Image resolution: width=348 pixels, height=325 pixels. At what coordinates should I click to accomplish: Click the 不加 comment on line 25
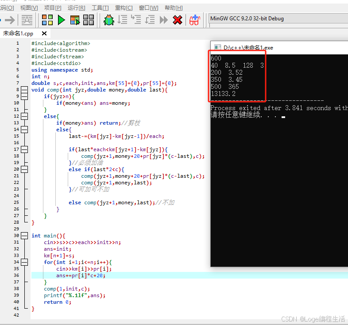(165, 203)
